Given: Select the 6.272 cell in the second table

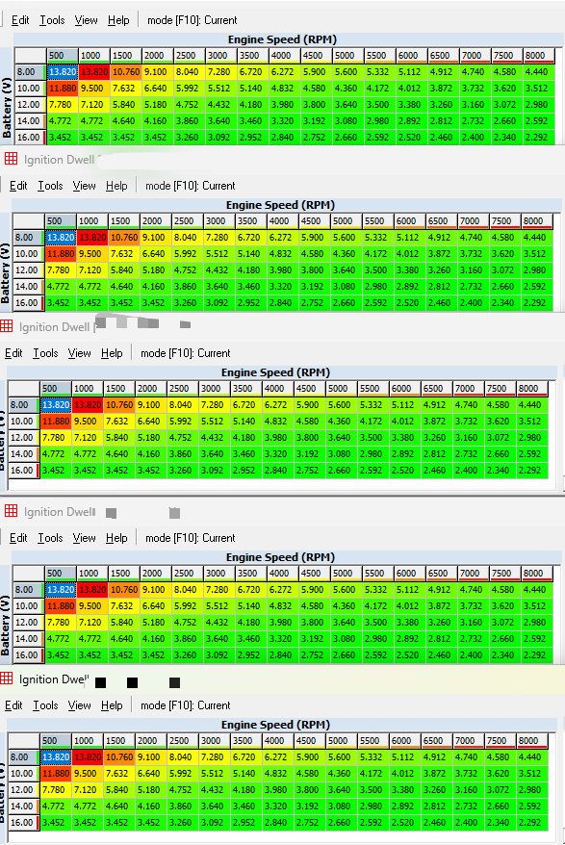Looking at the screenshot, I should 283,237.
